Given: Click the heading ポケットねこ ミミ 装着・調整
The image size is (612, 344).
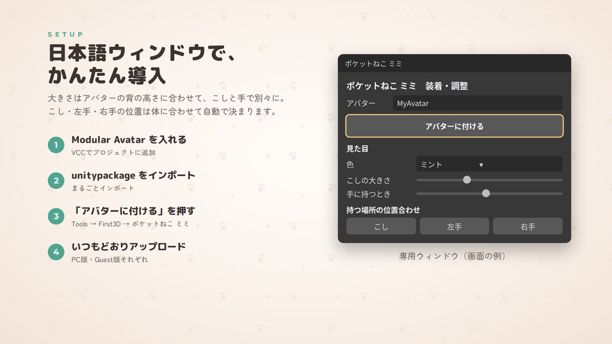Looking at the screenshot, I should pyautogui.click(x=407, y=86).
